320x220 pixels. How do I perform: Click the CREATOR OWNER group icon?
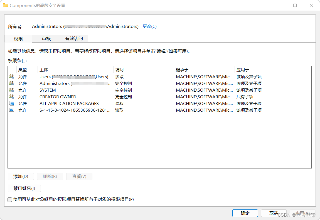11,96
